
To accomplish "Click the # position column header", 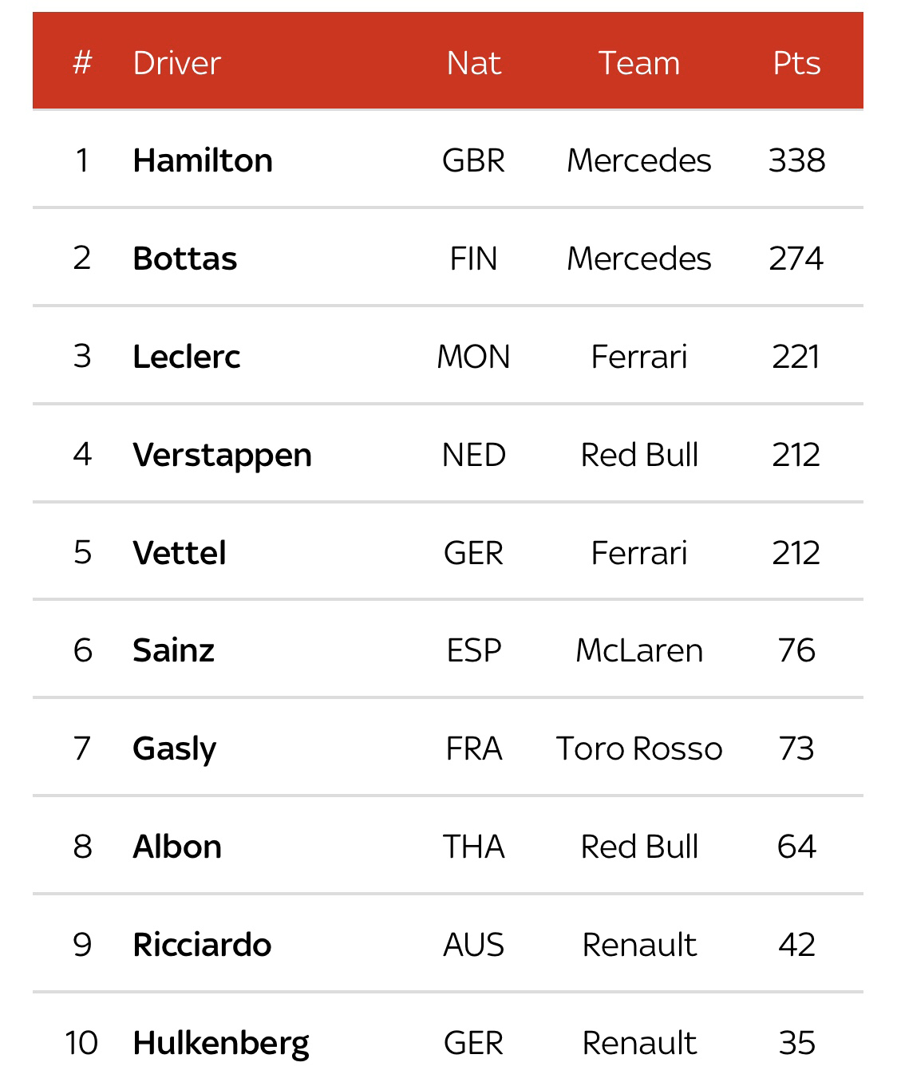I will coord(82,63).
